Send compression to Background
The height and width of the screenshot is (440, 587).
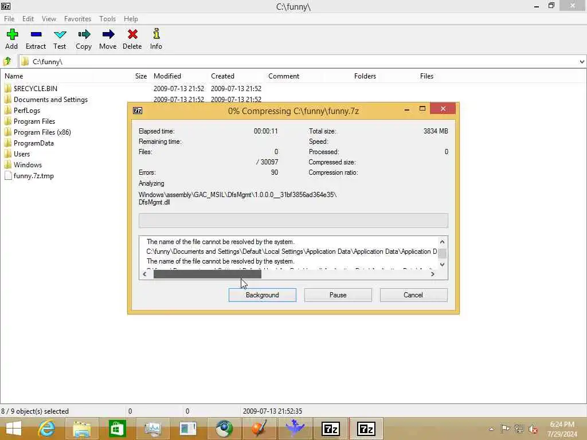[262, 295]
